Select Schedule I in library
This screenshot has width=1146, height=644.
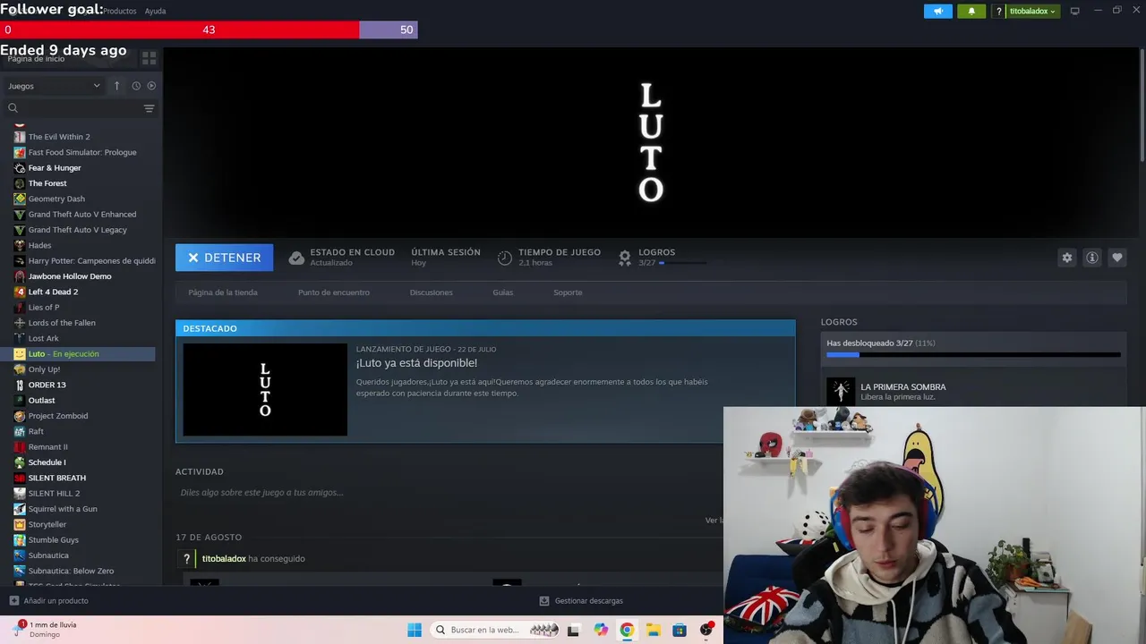tap(47, 462)
